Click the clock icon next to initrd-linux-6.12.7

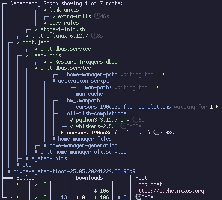click(94, 36)
